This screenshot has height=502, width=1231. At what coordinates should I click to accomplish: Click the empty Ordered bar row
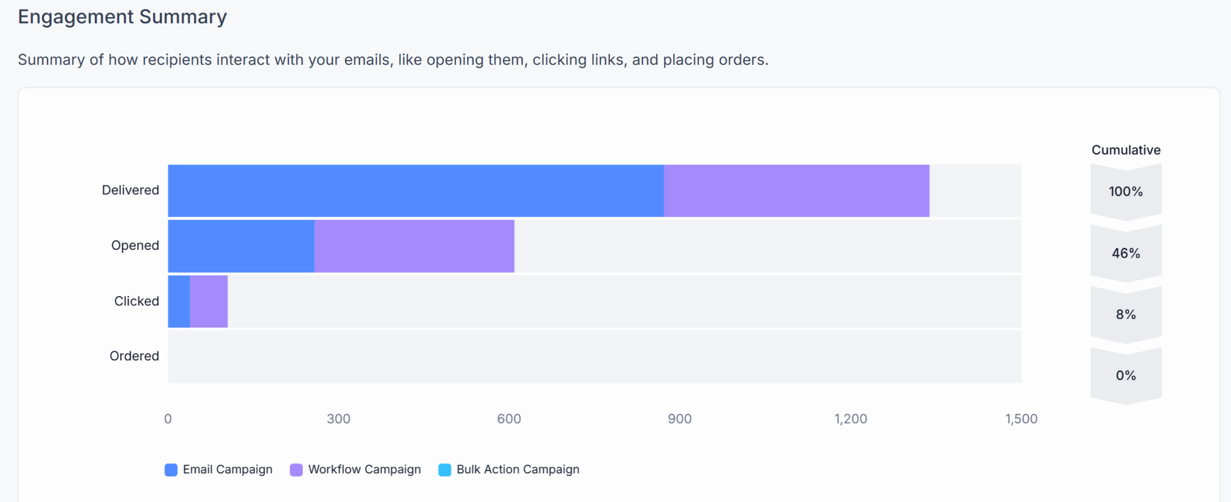[594, 357]
